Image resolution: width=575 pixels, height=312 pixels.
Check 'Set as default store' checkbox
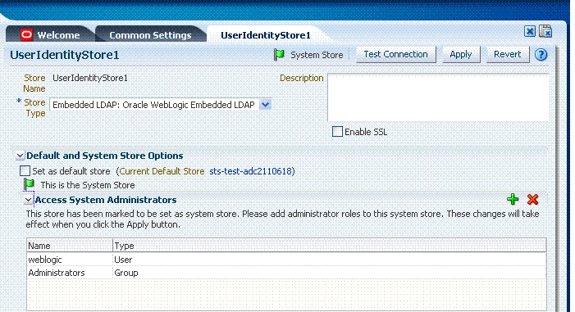(x=25, y=171)
